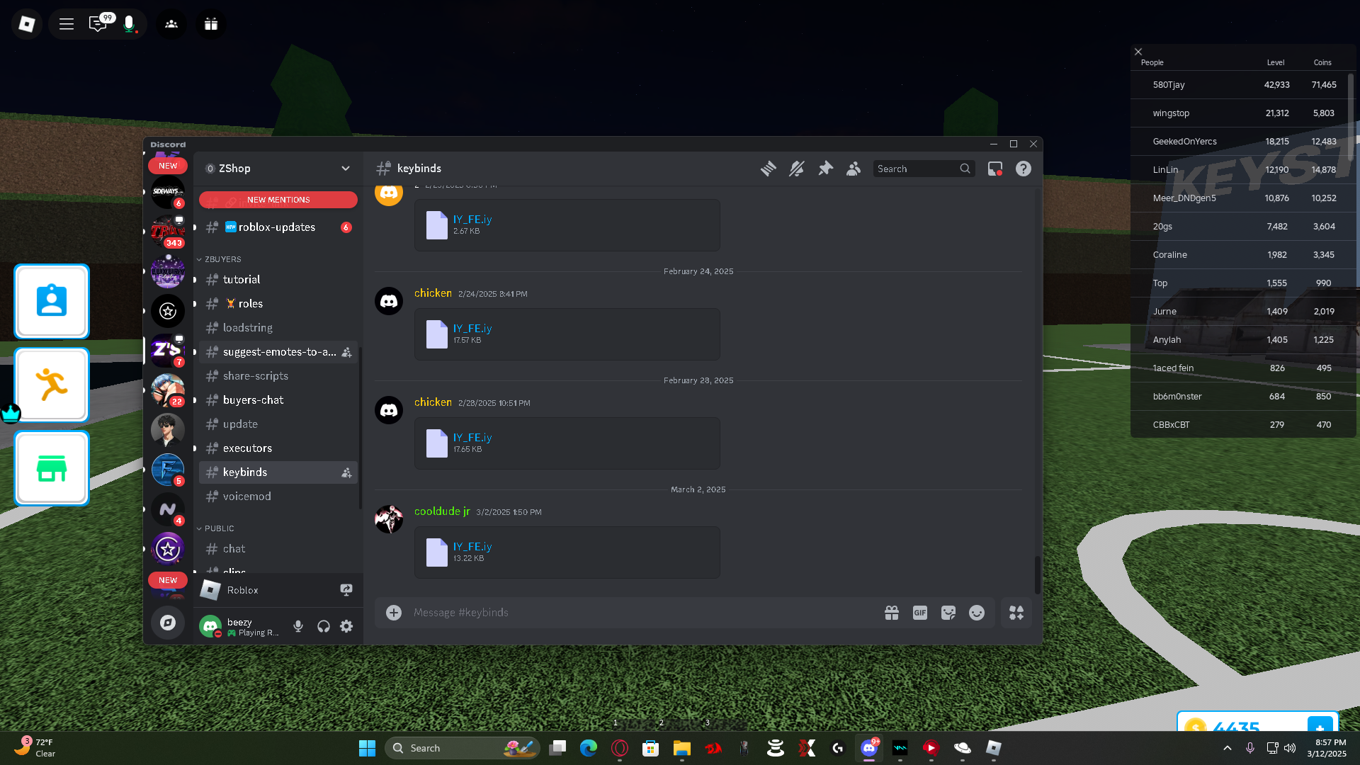
Task: Mute the Discord microphone in user panel
Action: 298,626
